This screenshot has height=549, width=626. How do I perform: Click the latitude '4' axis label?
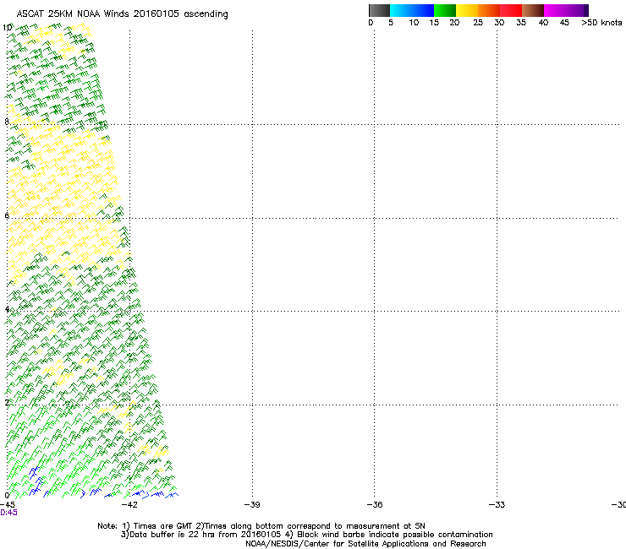7,309
